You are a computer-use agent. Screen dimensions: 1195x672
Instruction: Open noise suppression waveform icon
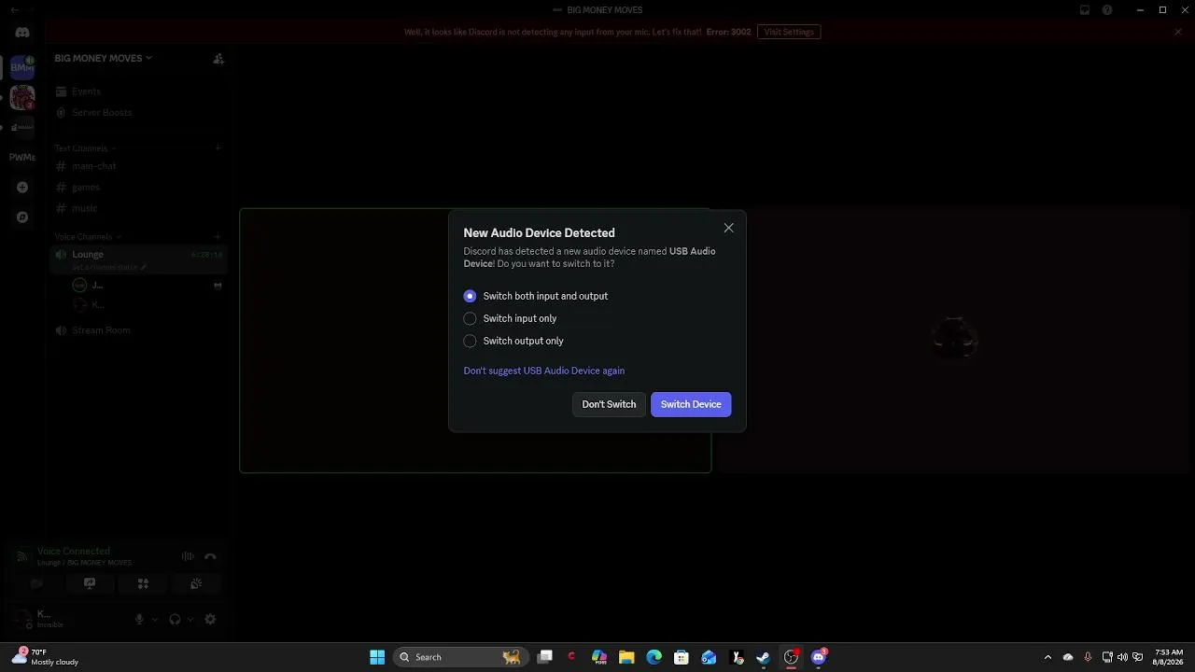188,556
